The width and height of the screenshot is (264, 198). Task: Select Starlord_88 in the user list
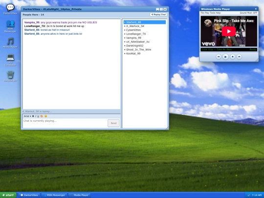point(145,22)
